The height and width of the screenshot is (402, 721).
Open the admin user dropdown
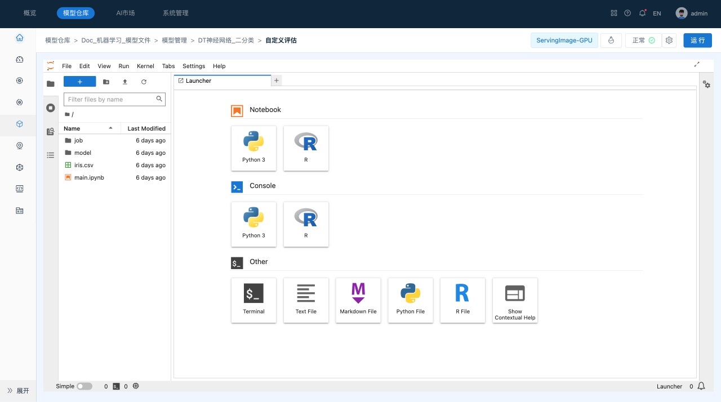point(692,13)
